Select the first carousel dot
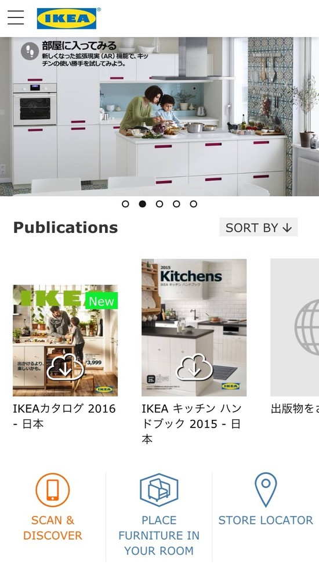The width and height of the screenshot is (319, 568). (x=125, y=204)
